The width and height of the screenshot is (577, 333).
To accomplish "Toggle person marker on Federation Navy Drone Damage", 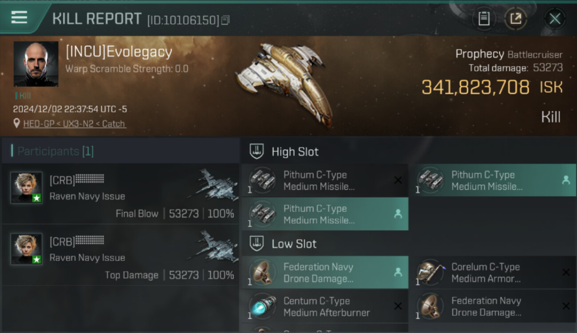I will click(398, 273).
